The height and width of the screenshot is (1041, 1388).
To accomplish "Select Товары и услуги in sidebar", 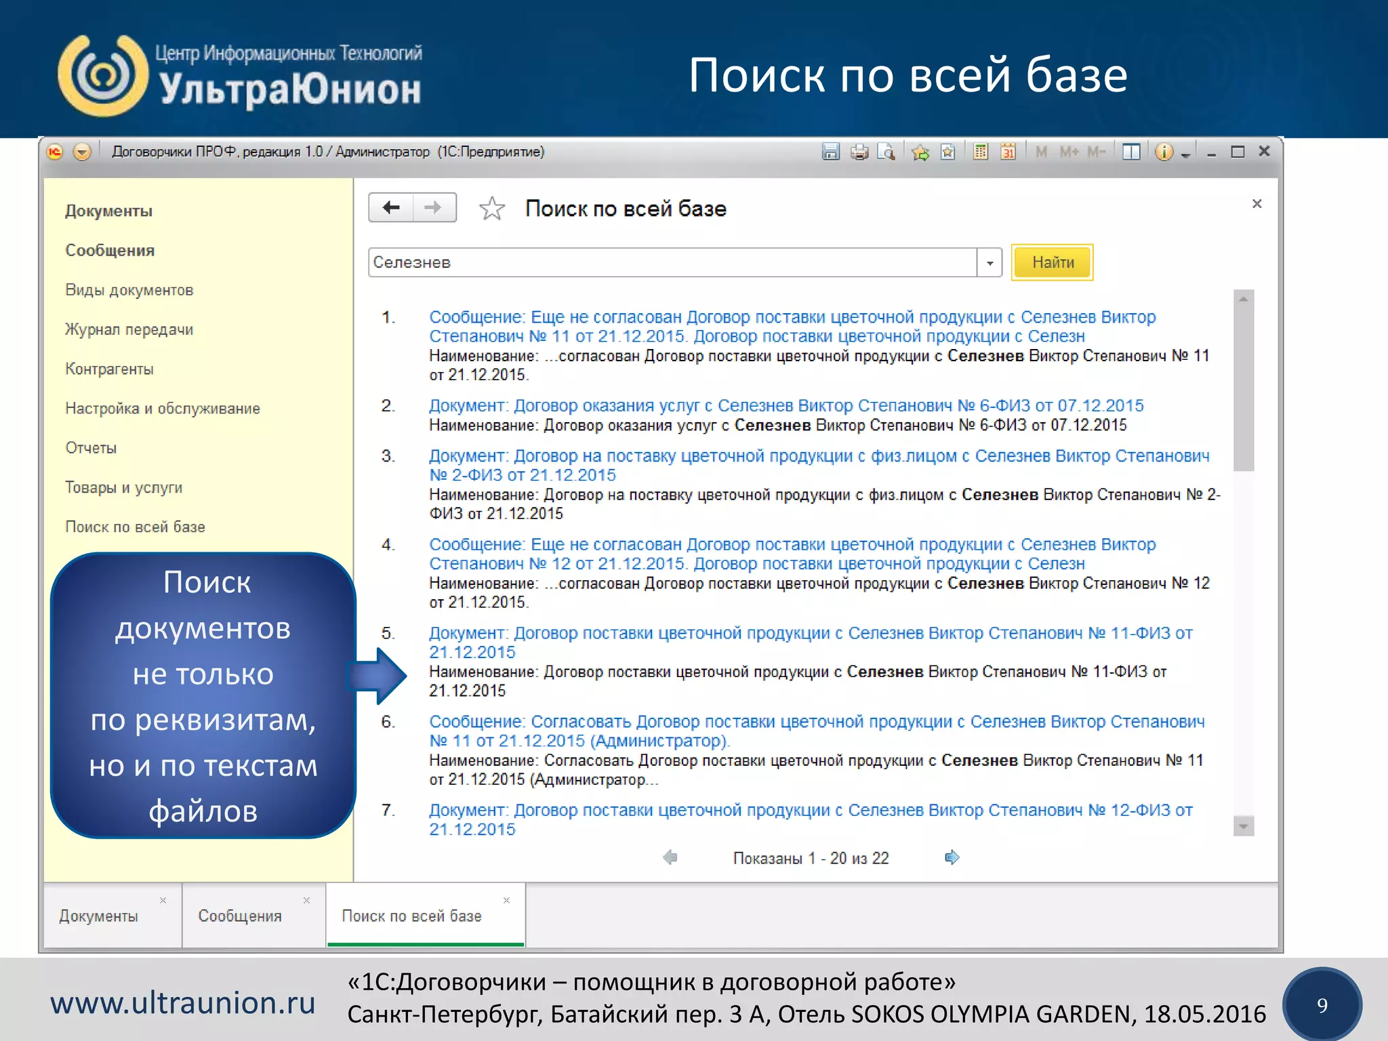I will (x=123, y=487).
